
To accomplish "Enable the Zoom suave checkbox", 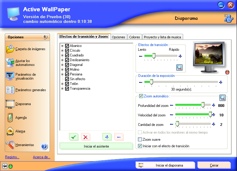I will point(140,139).
